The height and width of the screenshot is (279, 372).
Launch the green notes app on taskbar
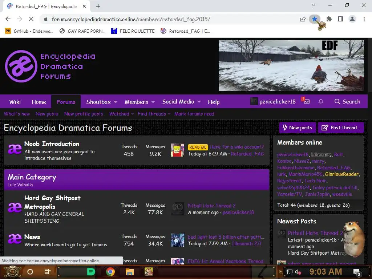coord(91,272)
